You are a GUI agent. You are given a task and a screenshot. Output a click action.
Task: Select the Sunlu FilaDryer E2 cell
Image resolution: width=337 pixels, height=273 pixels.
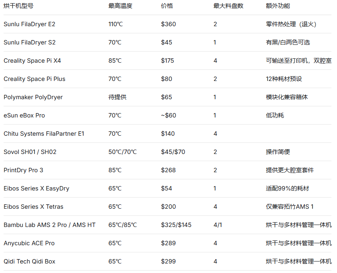point(29,24)
